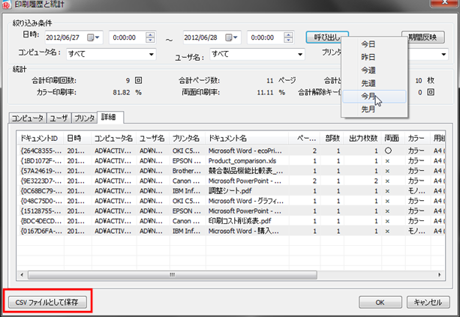Sort by the ユーザ名 column header
460x317 pixels.
coord(153,139)
